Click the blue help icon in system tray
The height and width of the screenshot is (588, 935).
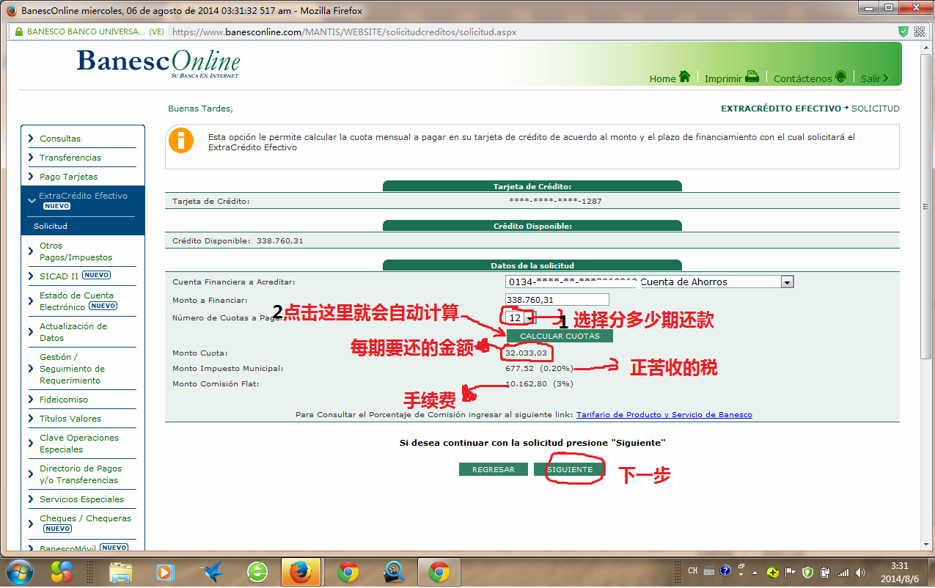click(x=725, y=571)
